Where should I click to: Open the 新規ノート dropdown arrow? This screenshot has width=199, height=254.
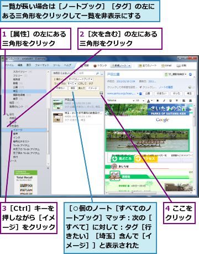coord(129,65)
